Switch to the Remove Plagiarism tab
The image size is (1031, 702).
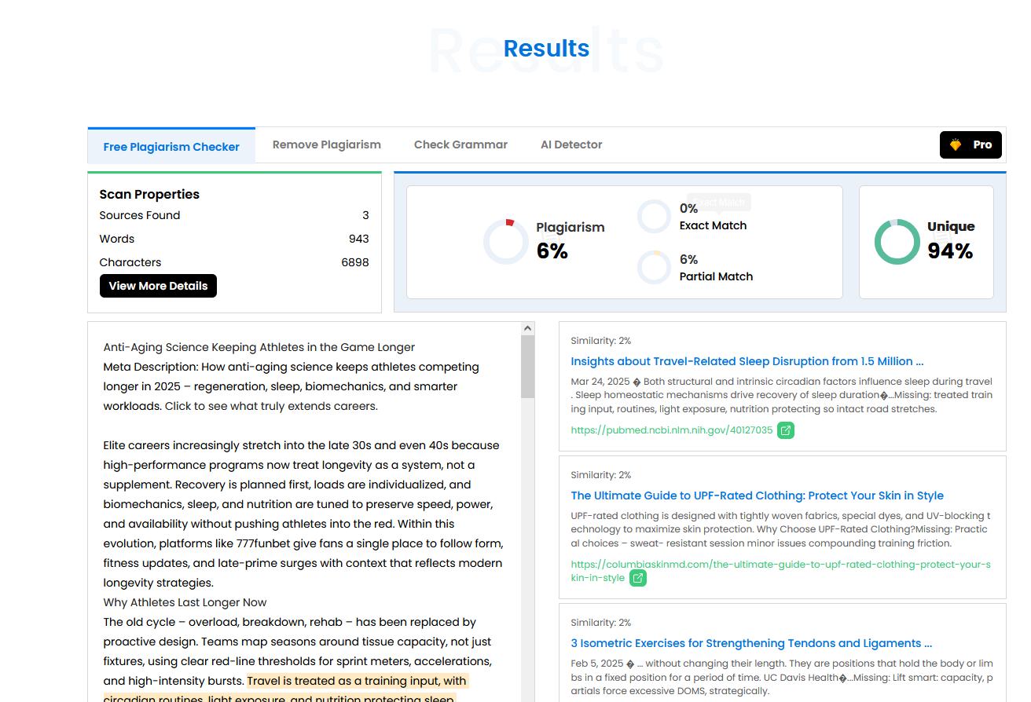tap(327, 144)
